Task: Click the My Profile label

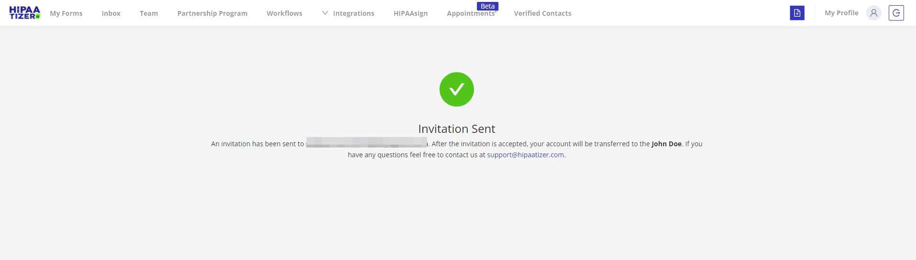Action: click(x=841, y=13)
